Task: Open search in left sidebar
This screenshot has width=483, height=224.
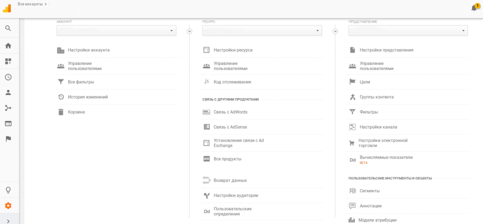Action: click(8, 28)
